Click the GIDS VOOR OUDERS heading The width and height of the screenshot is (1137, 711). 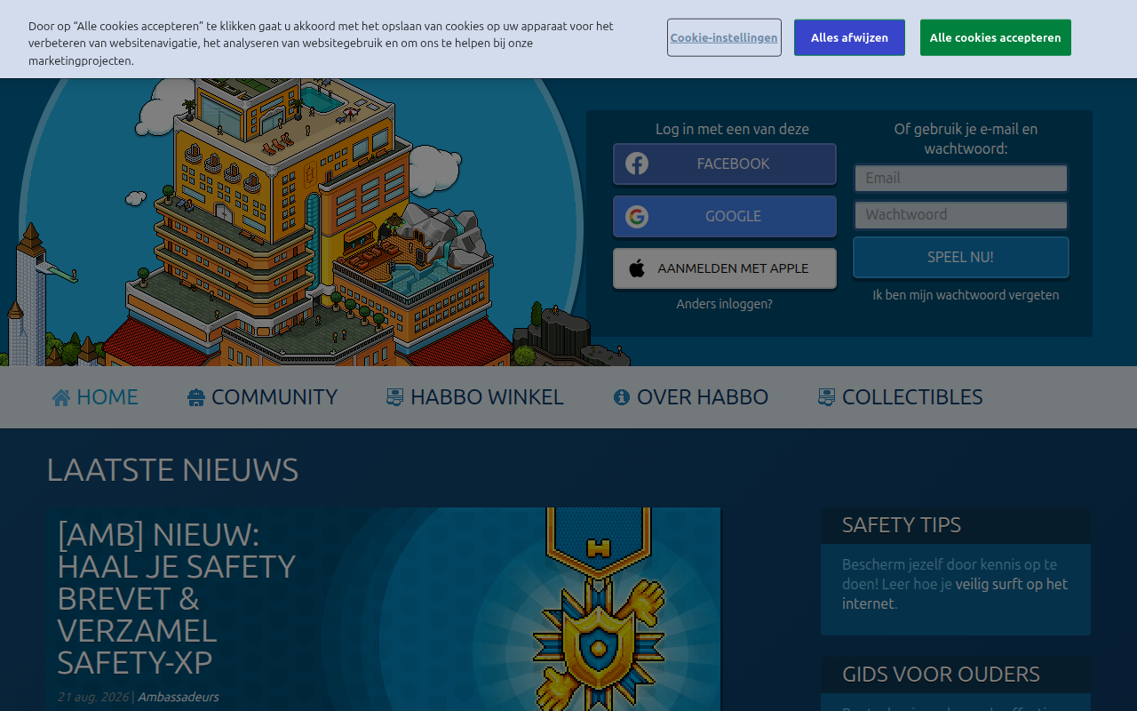coord(941,675)
